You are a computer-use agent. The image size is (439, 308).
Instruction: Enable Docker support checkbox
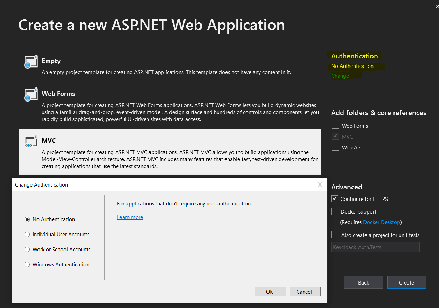[335, 211]
